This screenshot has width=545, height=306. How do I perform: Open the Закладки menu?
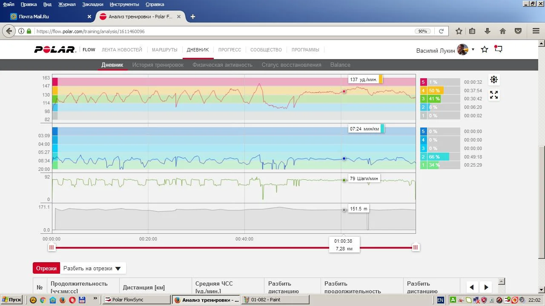[92, 4]
